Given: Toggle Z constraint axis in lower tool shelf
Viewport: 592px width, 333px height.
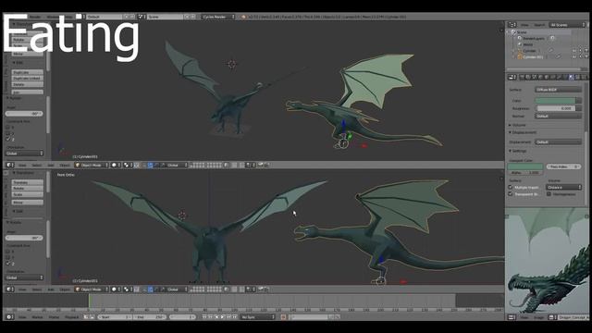Looking at the screenshot, I should tap(8, 264).
